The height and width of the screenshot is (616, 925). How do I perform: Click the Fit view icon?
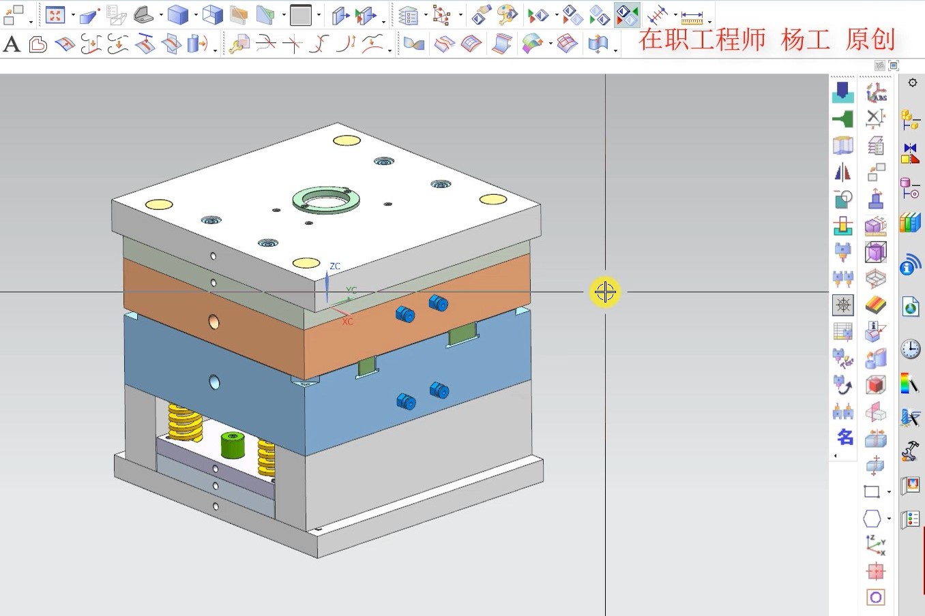[x=55, y=14]
